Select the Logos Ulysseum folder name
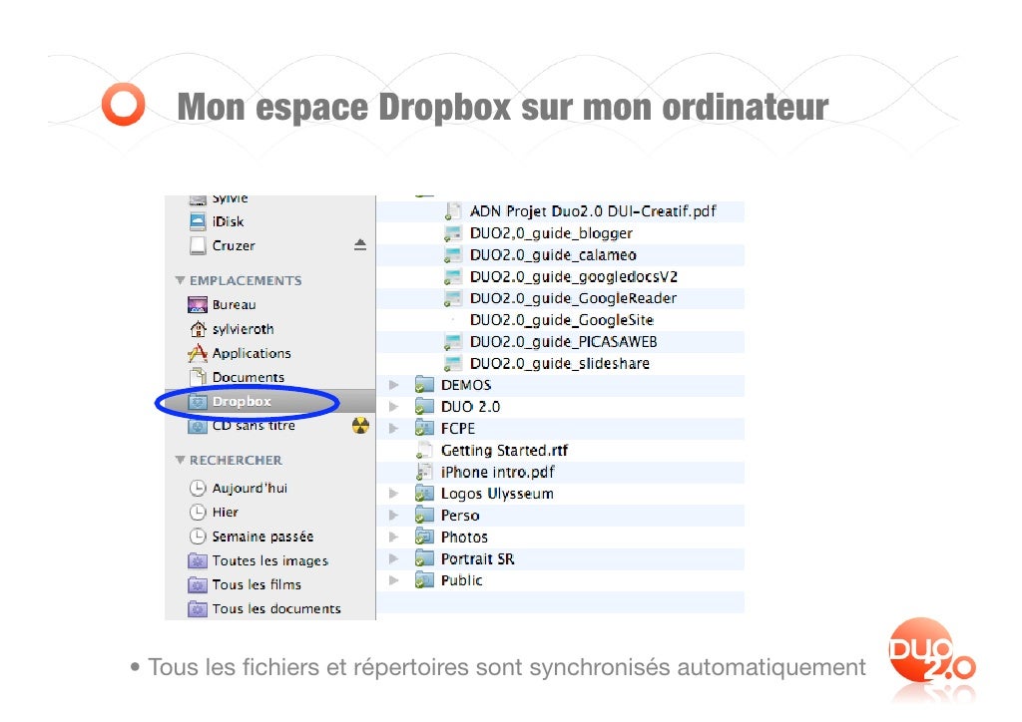This screenshot has width=1022, height=722. click(x=497, y=494)
